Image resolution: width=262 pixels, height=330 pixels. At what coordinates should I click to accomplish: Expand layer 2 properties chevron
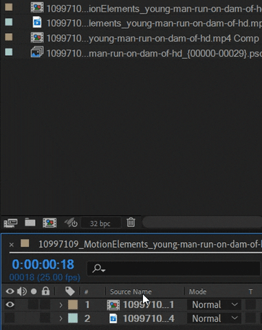click(61, 318)
